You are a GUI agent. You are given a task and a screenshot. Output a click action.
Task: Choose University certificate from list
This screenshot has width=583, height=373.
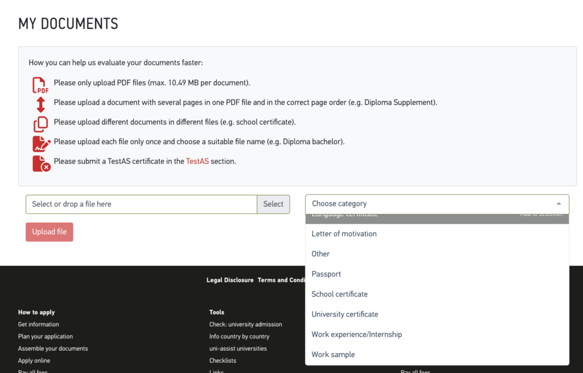[344, 314]
